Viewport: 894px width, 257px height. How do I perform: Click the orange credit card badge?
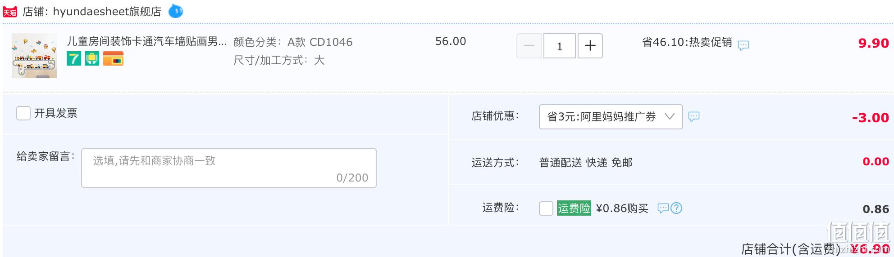(113, 58)
